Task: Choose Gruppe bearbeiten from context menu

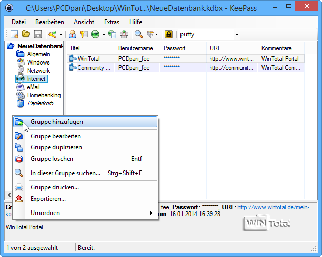Action: point(85,136)
